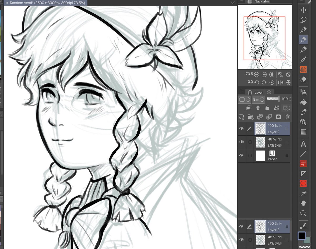Select the Airbrush spray tool
316x249 pixels.
click(x=303, y=92)
